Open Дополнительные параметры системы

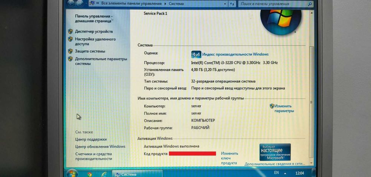click(x=101, y=61)
